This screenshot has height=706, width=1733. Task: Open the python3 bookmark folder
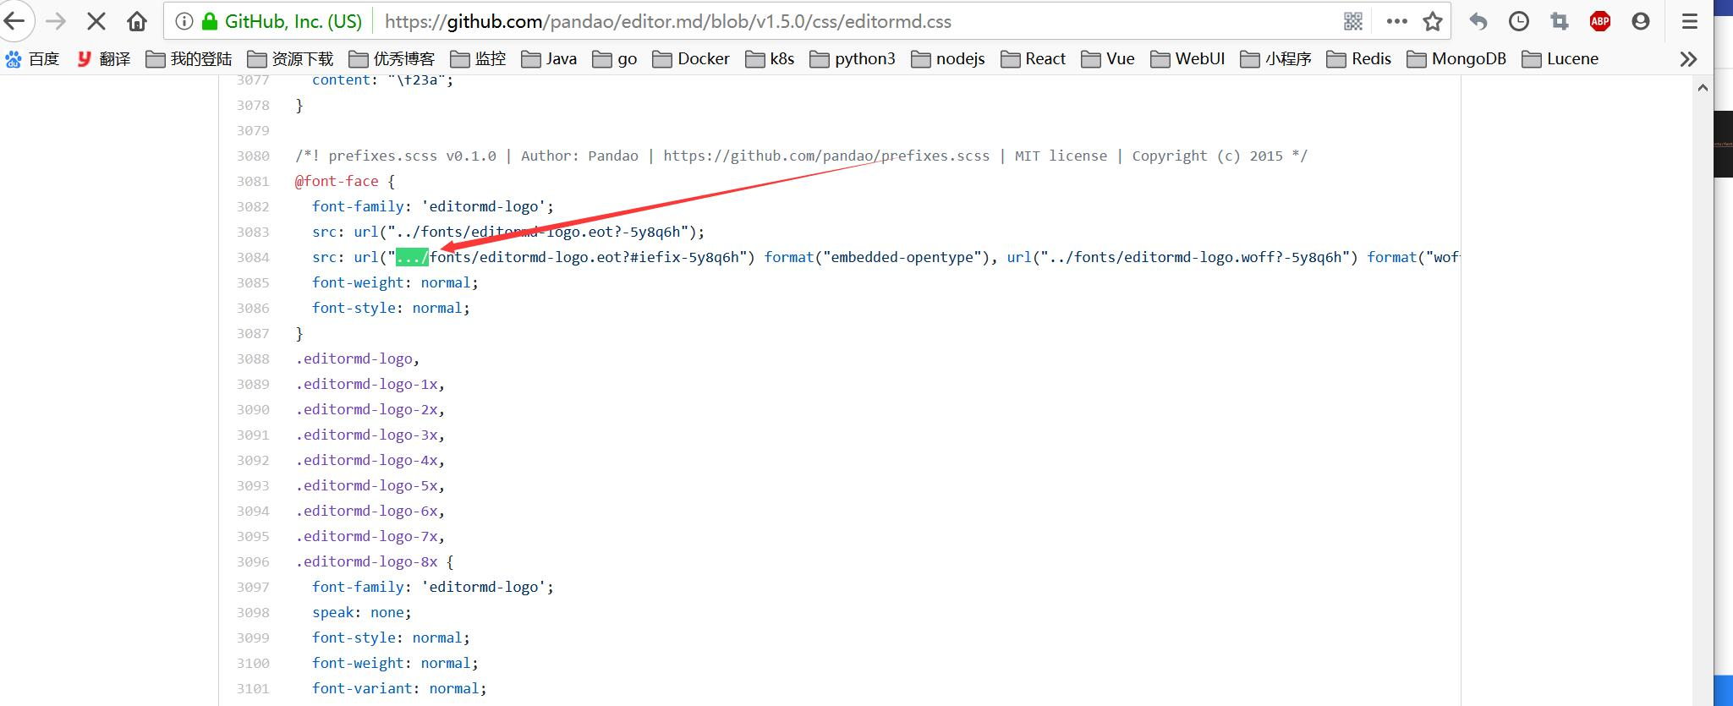pos(853,59)
